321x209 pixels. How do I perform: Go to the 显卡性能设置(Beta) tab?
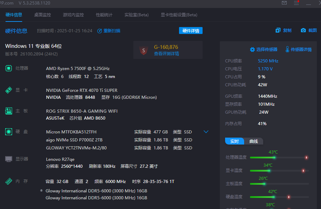click(x=179, y=15)
